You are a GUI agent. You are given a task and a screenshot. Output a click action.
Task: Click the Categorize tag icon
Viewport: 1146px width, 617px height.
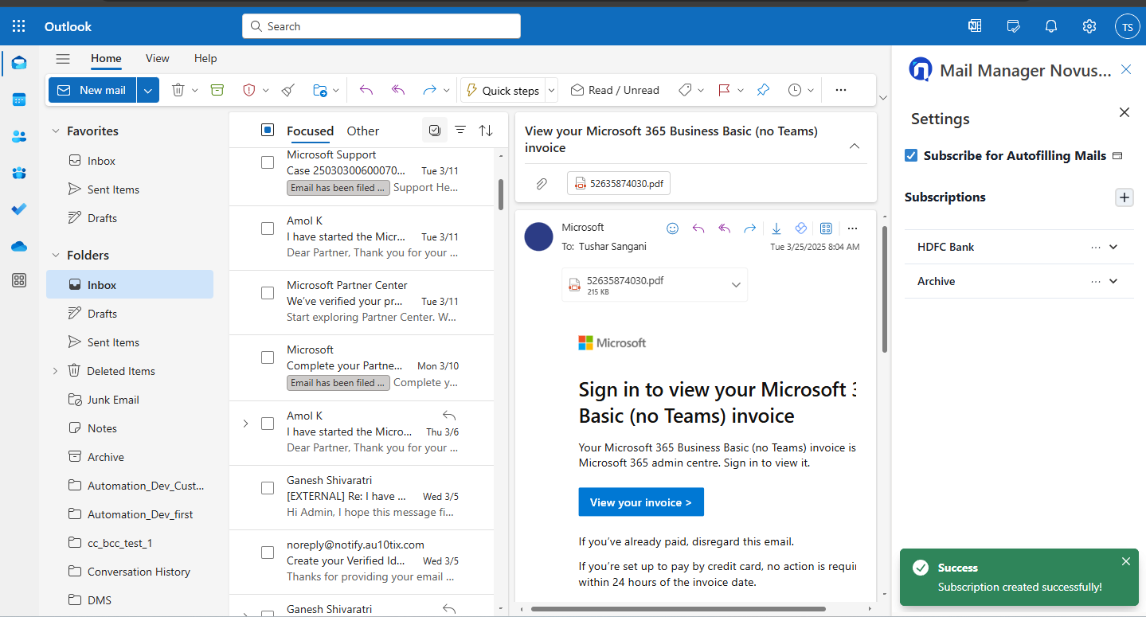[x=685, y=90]
